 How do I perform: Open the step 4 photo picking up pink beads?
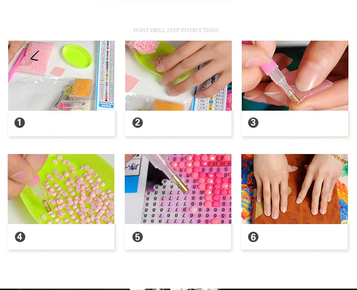click(61, 189)
